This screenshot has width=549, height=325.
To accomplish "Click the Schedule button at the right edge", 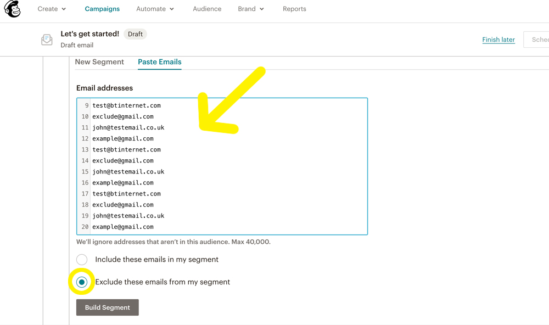I will (x=536, y=40).
